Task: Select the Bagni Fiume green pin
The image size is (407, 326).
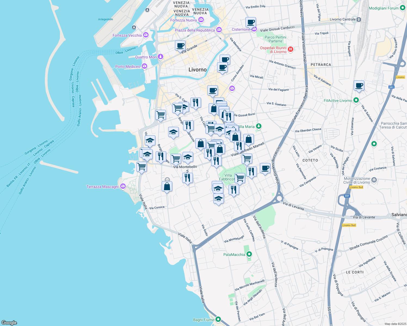Action: pyautogui.click(x=218, y=319)
